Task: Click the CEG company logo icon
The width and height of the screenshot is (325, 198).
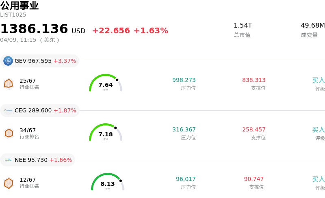Action: 8,110
